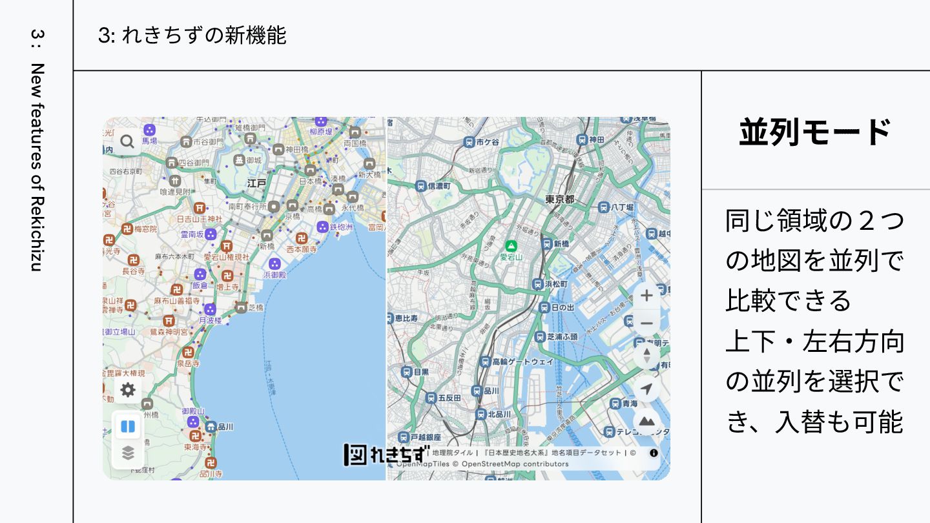Zoom out with the minus button
Screen dimensions: 930x523
tap(646, 323)
